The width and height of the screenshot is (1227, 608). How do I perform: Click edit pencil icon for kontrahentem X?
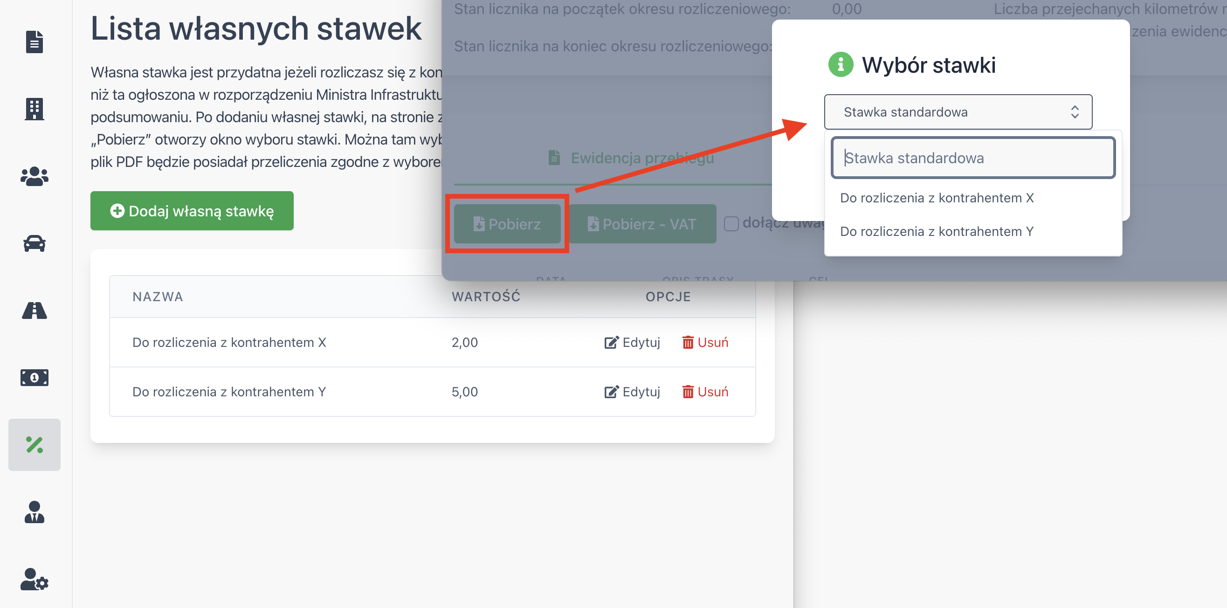pos(611,342)
